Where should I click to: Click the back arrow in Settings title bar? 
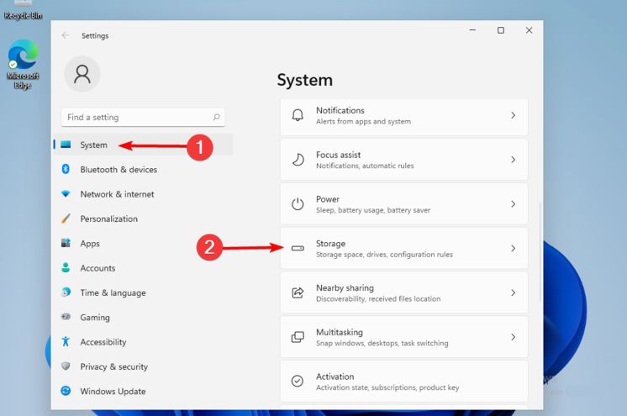coord(66,35)
